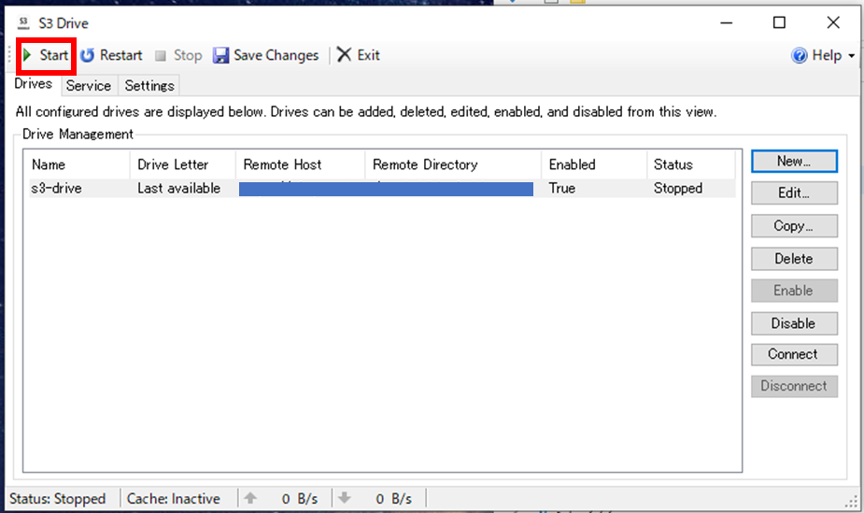Image resolution: width=864 pixels, height=513 pixels.
Task: Click the Stopped status cell for s3-drive
Action: 678,189
